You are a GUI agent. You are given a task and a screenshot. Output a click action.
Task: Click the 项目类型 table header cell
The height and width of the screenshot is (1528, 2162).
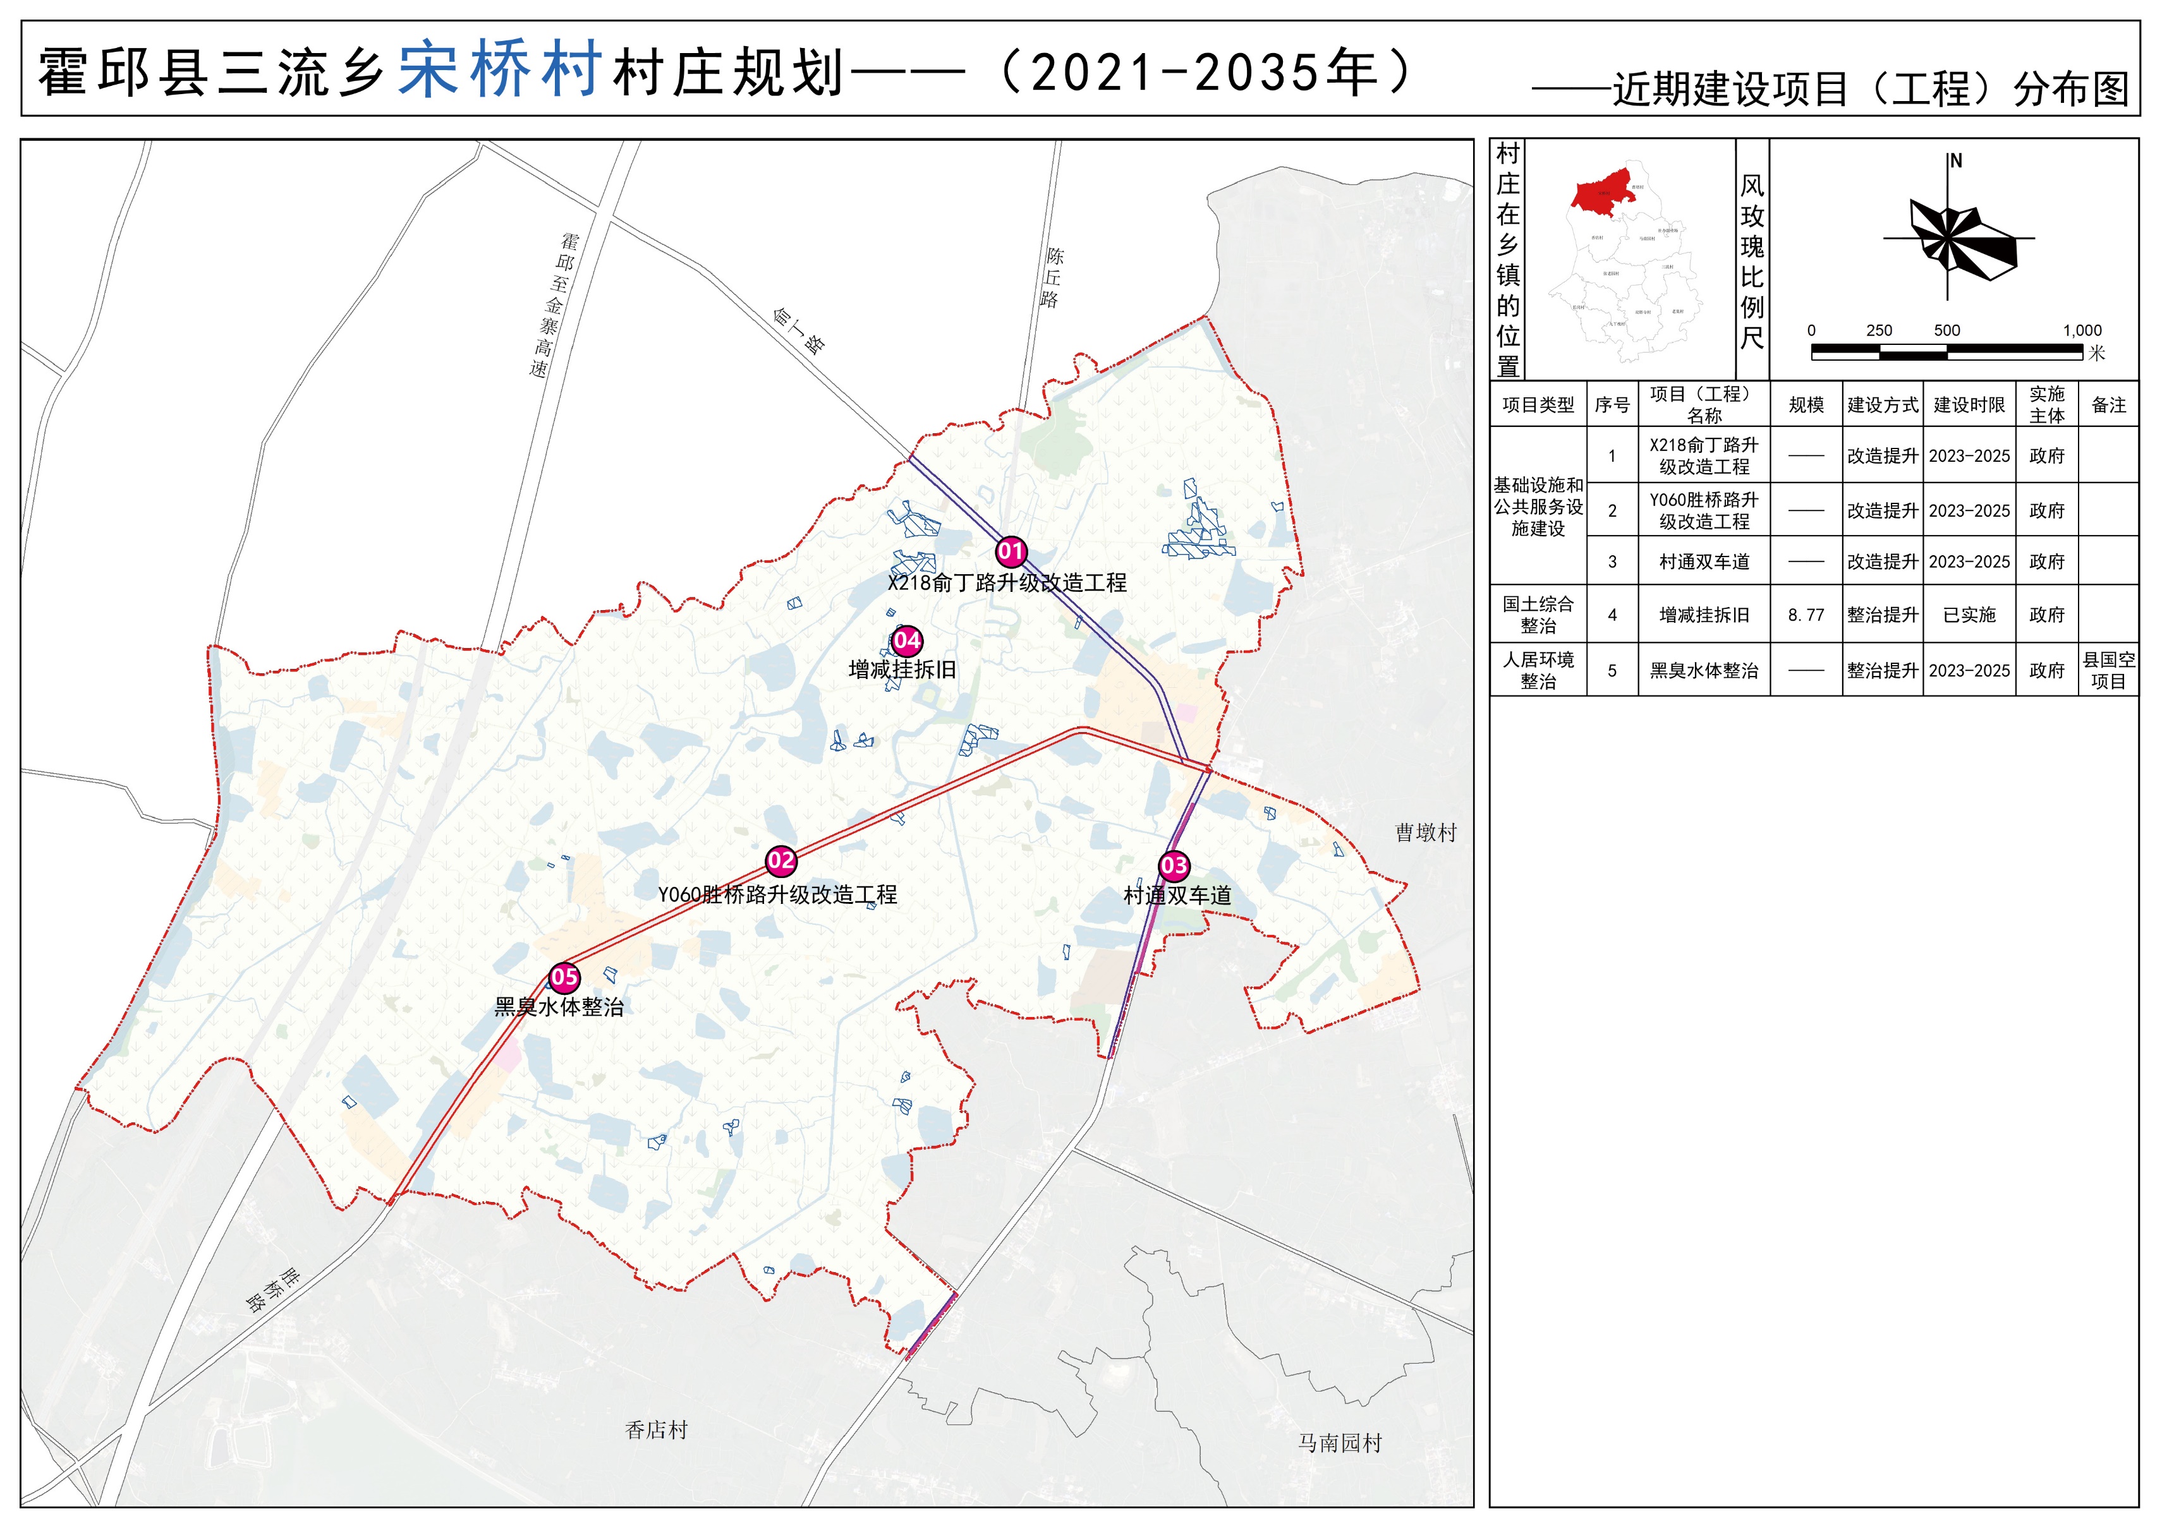(1538, 406)
